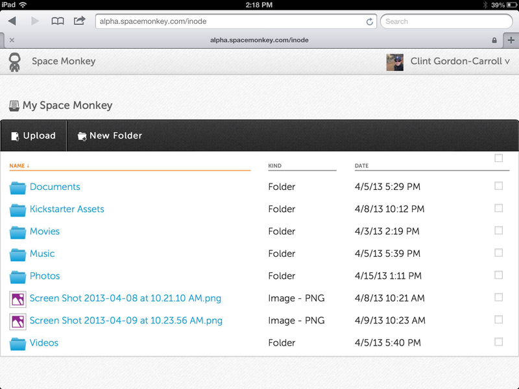Open the Kickstarter Assets folder link

[x=67, y=209]
